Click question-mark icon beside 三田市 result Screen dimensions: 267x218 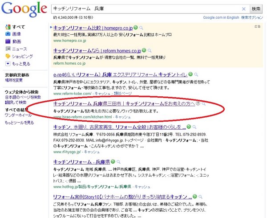pos(198,103)
